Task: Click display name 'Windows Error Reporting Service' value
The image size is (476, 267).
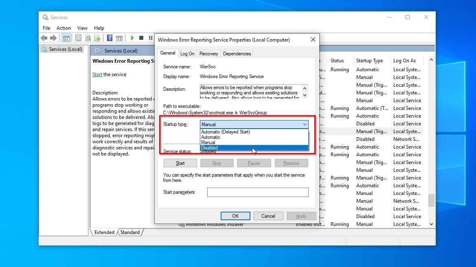Action: click(232, 77)
